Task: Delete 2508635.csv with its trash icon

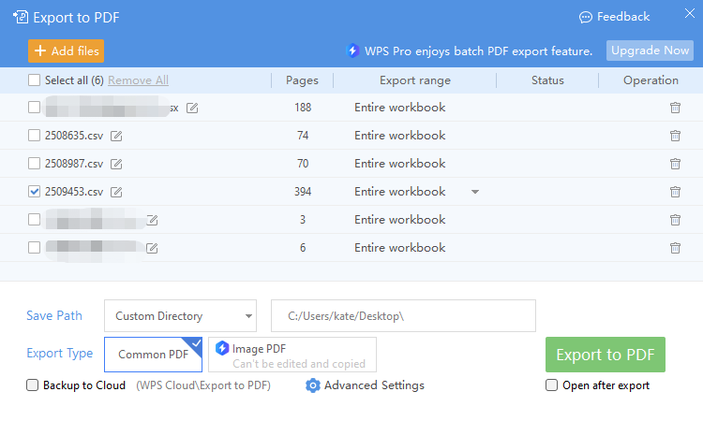Action: [675, 136]
